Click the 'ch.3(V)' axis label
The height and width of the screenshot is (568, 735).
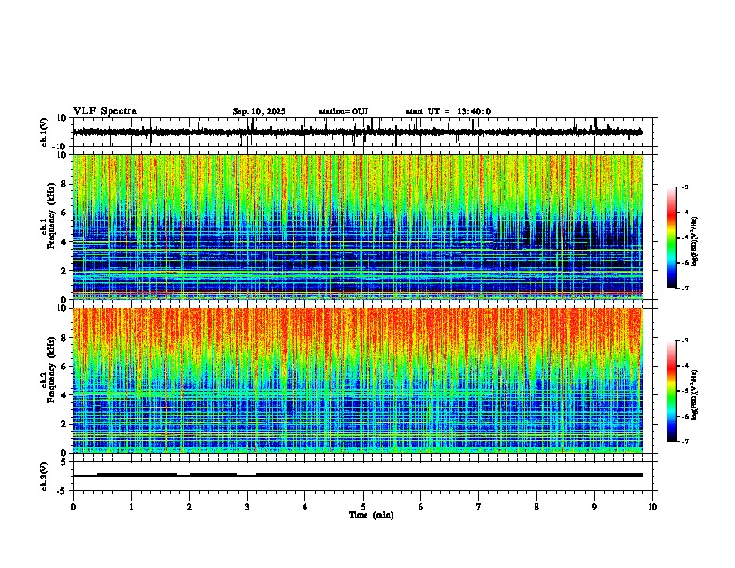tap(45, 476)
